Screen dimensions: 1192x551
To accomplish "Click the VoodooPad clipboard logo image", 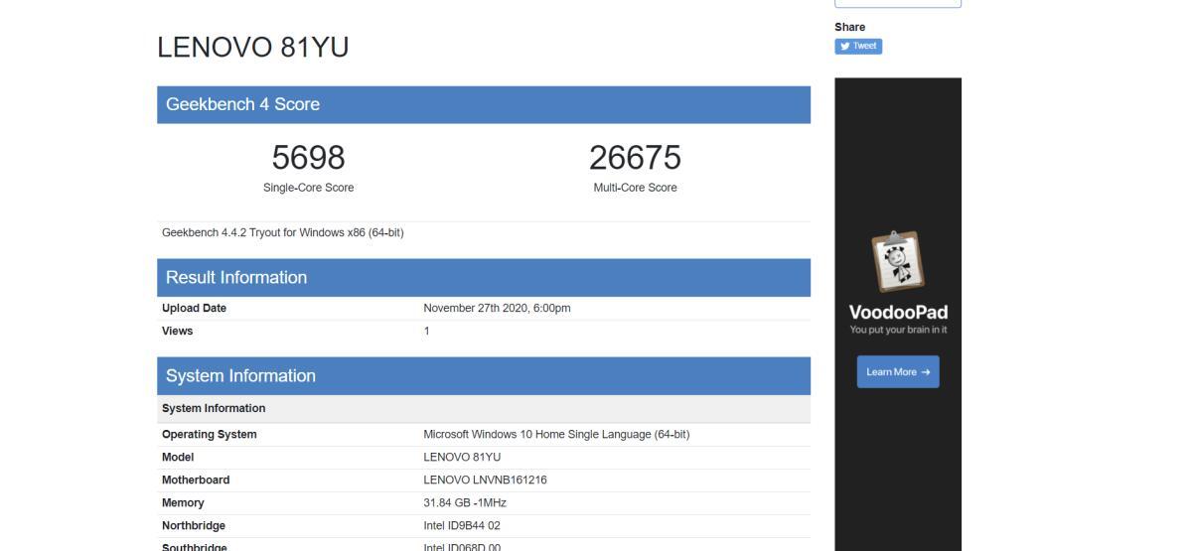I will coord(898,261).
